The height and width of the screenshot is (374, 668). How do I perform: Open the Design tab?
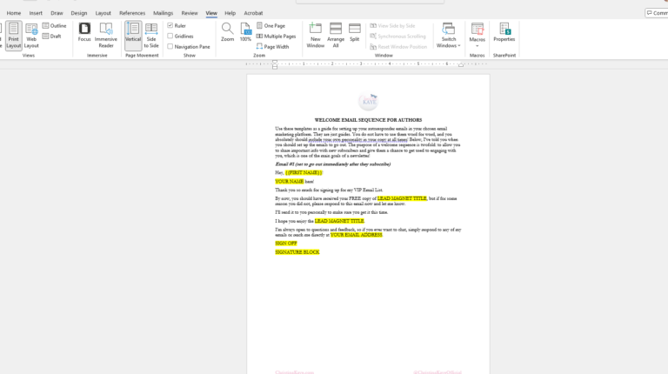(x=79, y=13)
